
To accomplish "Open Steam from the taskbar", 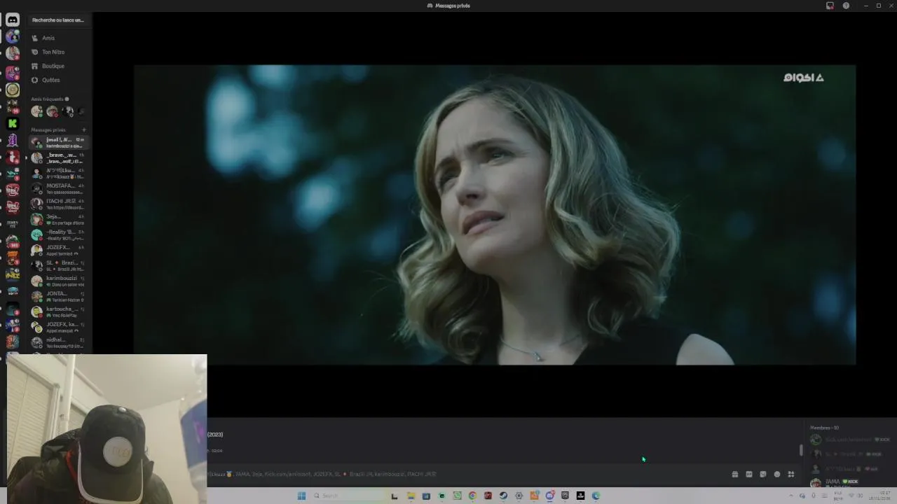I will [503, 496].
